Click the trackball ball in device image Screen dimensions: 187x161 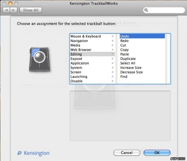click(x=39, y=57)
